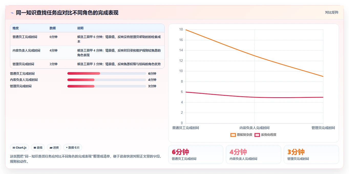Screen dimensions: 349x174
Task: Click the 数据卡片 tag chip
Action: (x=73, y=148)
